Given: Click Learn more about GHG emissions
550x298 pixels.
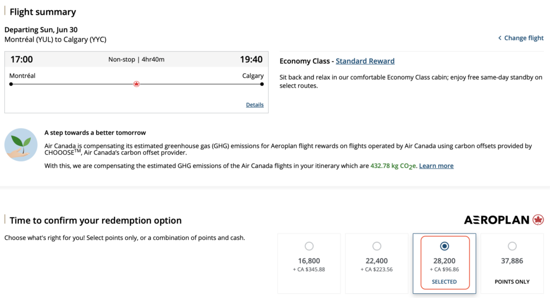Looking at the screenshot, I should click(x=436, y=166).
